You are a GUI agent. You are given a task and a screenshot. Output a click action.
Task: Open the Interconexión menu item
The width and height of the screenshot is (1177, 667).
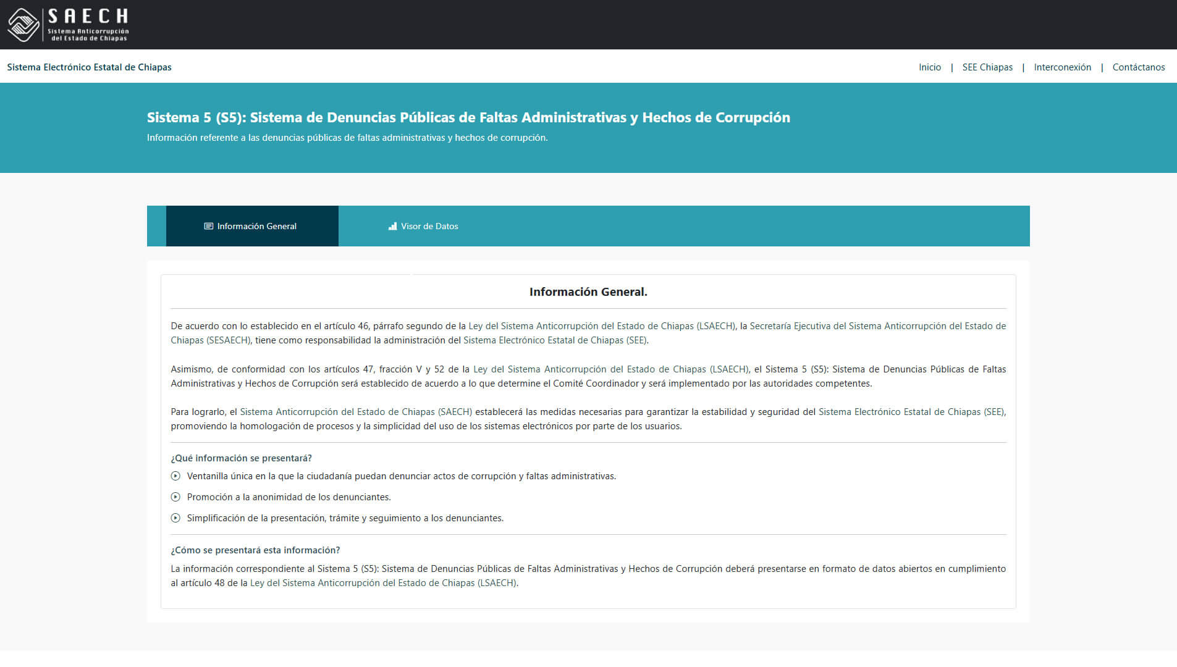1063,67
